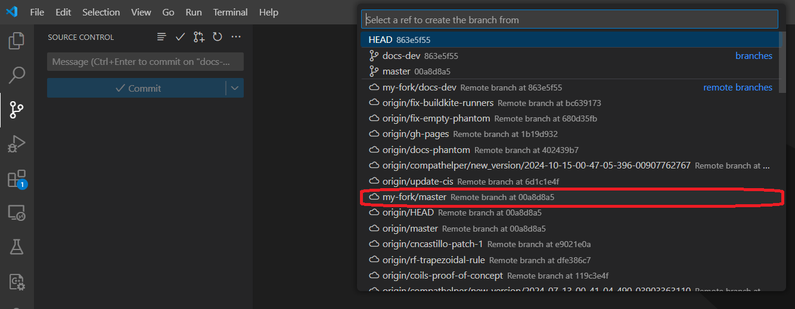Open the Terminal menu
Screen dimensions: 795x309
click(230, 12)
